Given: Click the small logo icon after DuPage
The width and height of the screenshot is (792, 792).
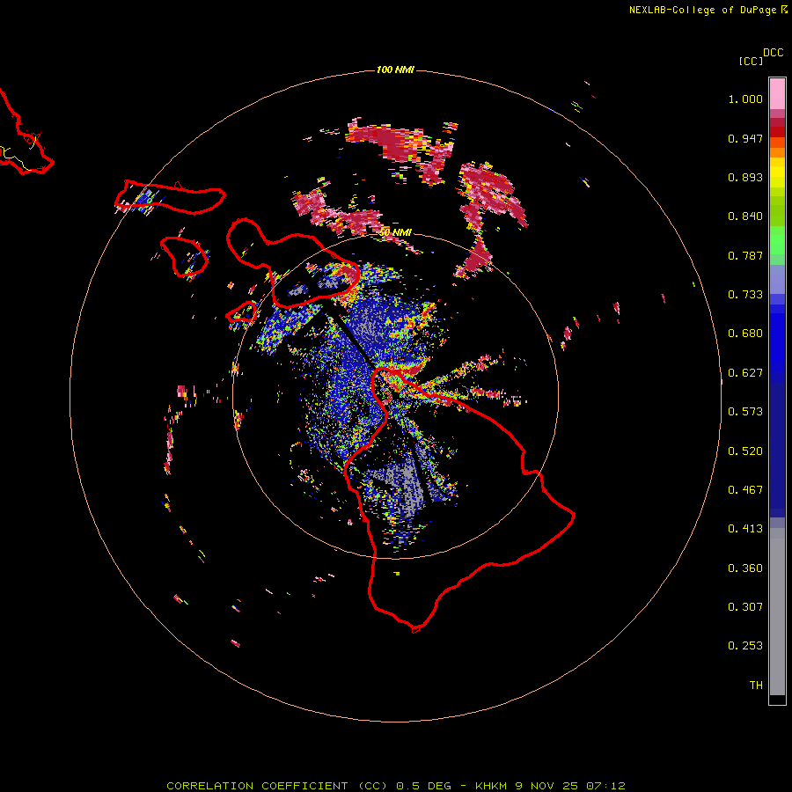Looking at the screenshot, I should (784, 10).
